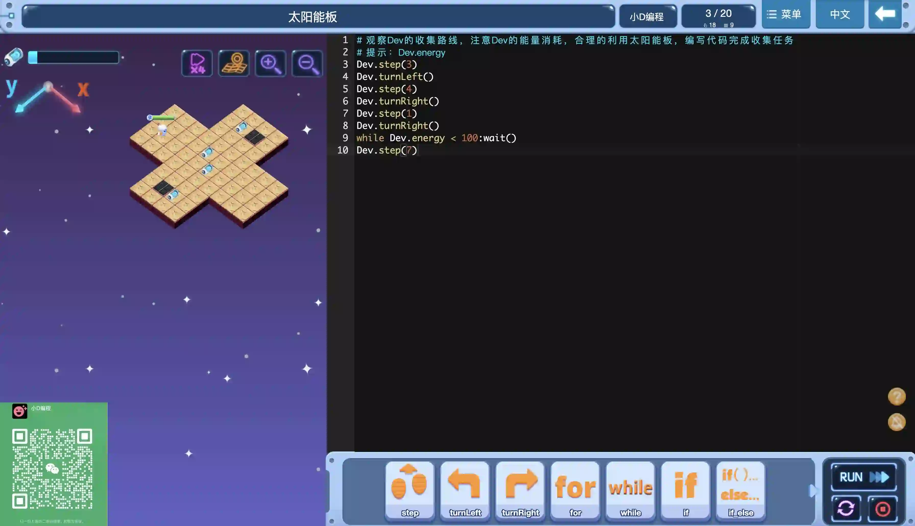Viewport: 915px width, 526px height.
Task: Open the 3 / 20 level selector
Action: tap(718, 16)
